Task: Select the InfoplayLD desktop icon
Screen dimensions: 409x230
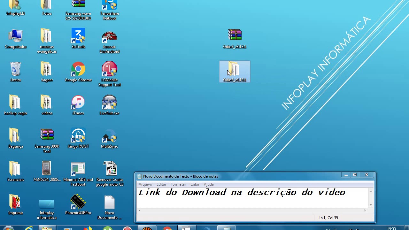Action: click(x=15, y=8)
